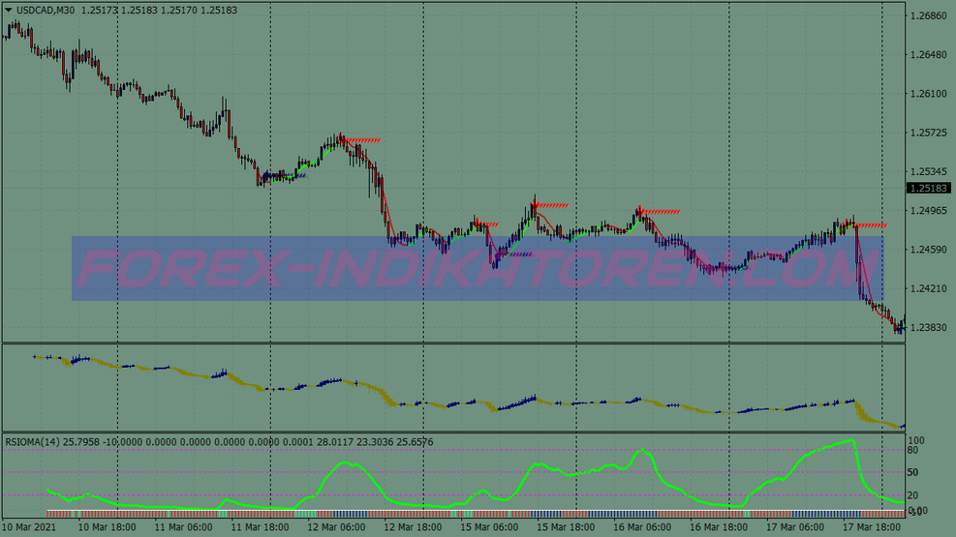
Task: Click the red dotted marker above 16 Mar 06:00
Action: pyautogui.click(x=661, y=211)
